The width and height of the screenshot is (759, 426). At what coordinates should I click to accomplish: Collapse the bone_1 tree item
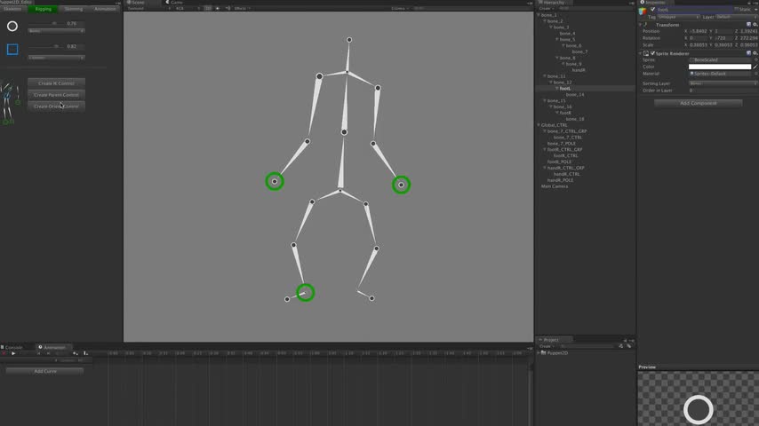coord(539,15)
